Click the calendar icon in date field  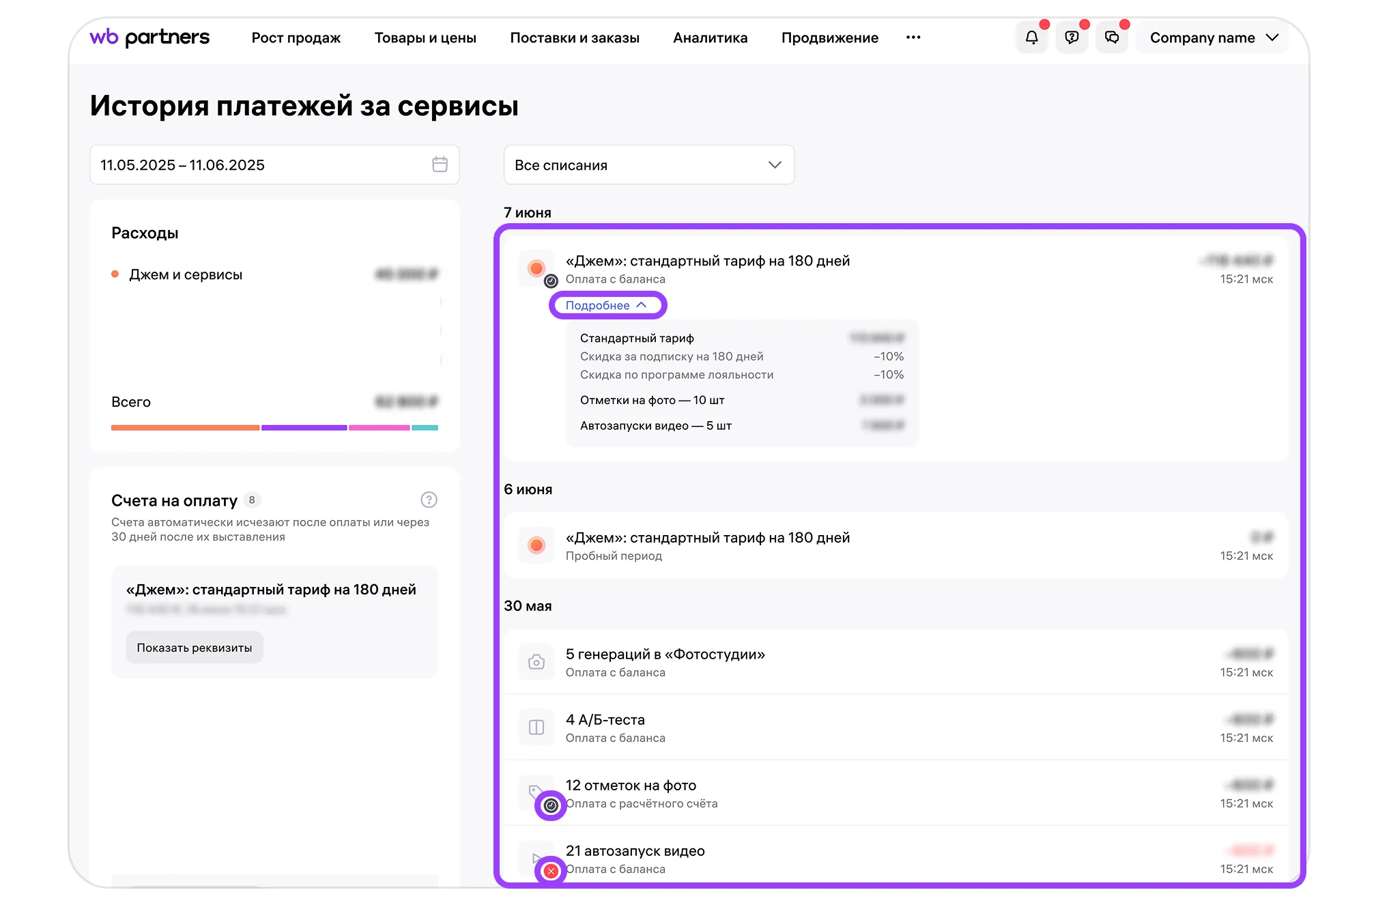coord(440,164)
